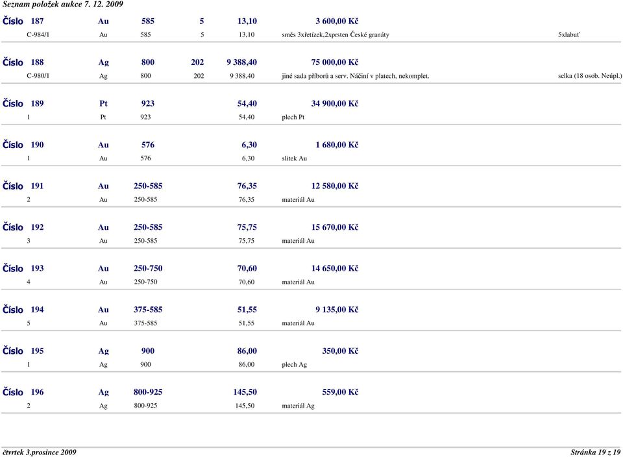623x457 pixels.
Task: Select lot number 196 heading
Action: (x=38, y=392)
